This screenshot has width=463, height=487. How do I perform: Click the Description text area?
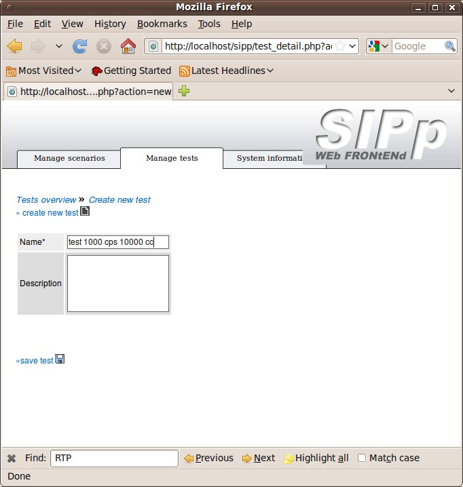[x=118, y=284]
